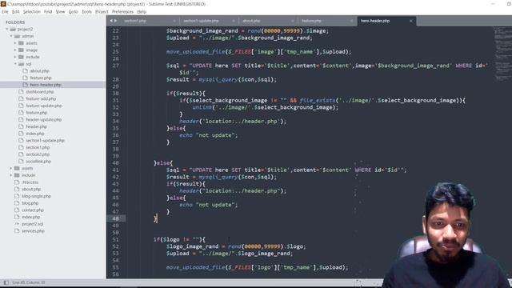Close the feature.php editor tab

coord(352,21)
